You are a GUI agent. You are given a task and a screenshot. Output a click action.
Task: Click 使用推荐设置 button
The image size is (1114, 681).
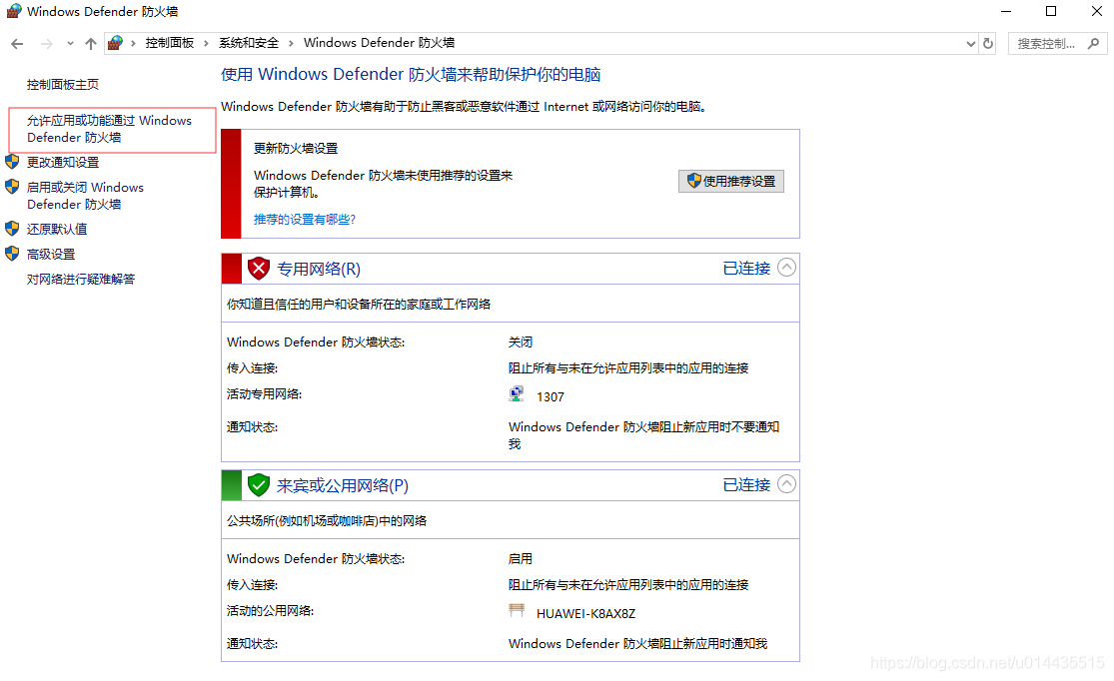(x=731, y=181)
